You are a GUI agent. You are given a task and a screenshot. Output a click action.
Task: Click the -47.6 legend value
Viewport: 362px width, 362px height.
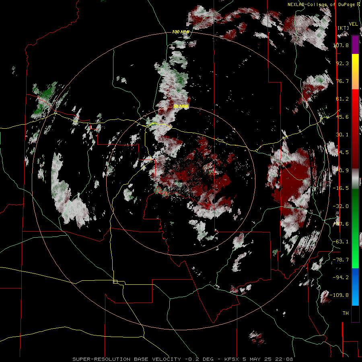pyautogui.click(x=341, y=224)
